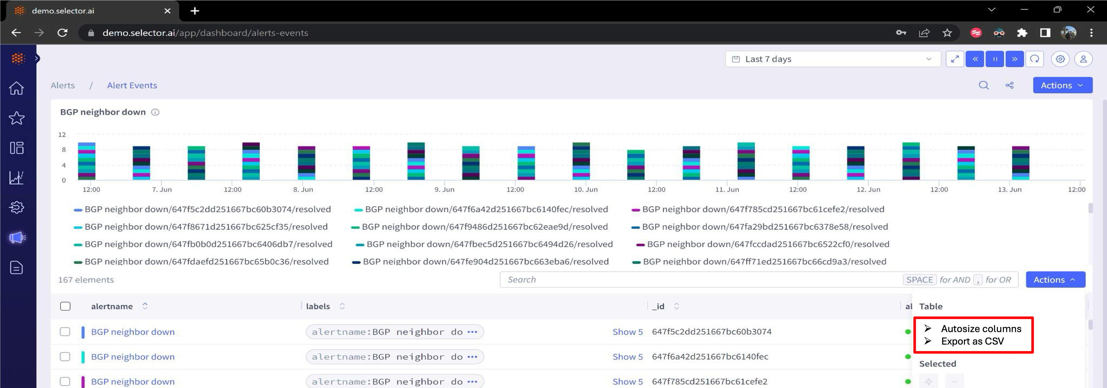
Task: Tick the select-all checkbox in table header
Action: tap(65, 306)
